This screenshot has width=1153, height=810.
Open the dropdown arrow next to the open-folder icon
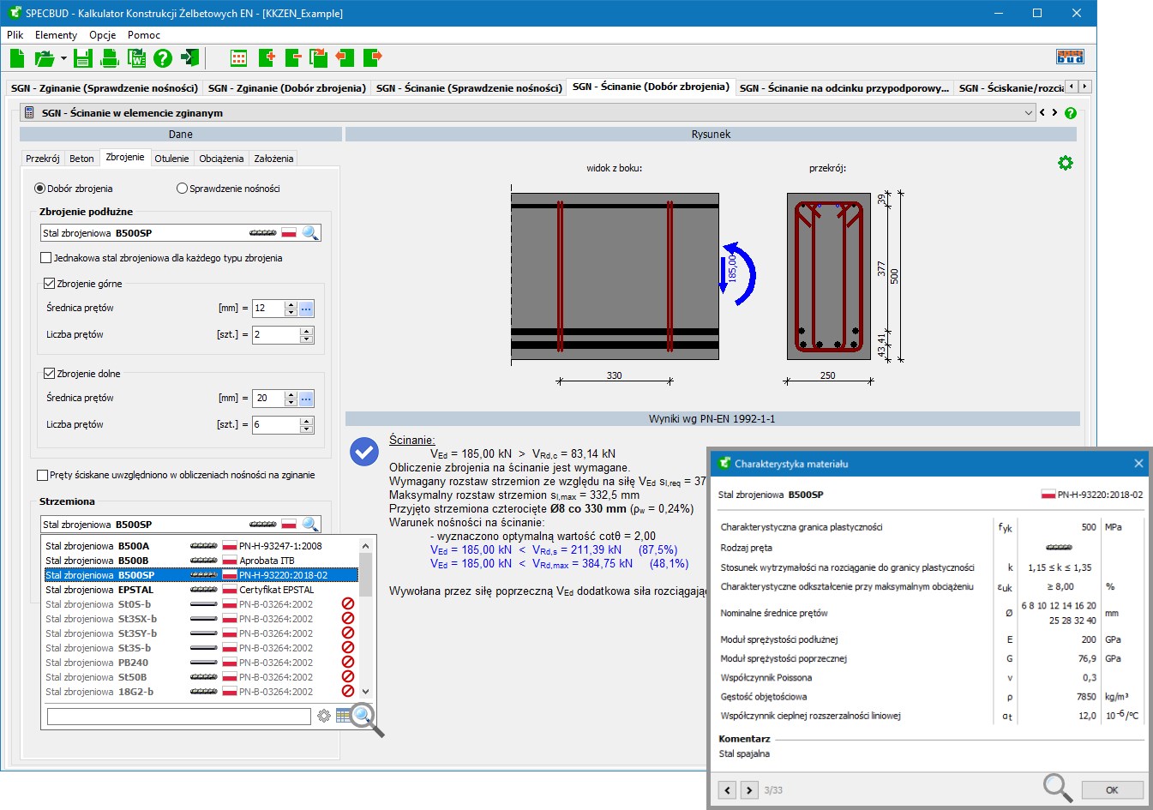pos(63,58)
